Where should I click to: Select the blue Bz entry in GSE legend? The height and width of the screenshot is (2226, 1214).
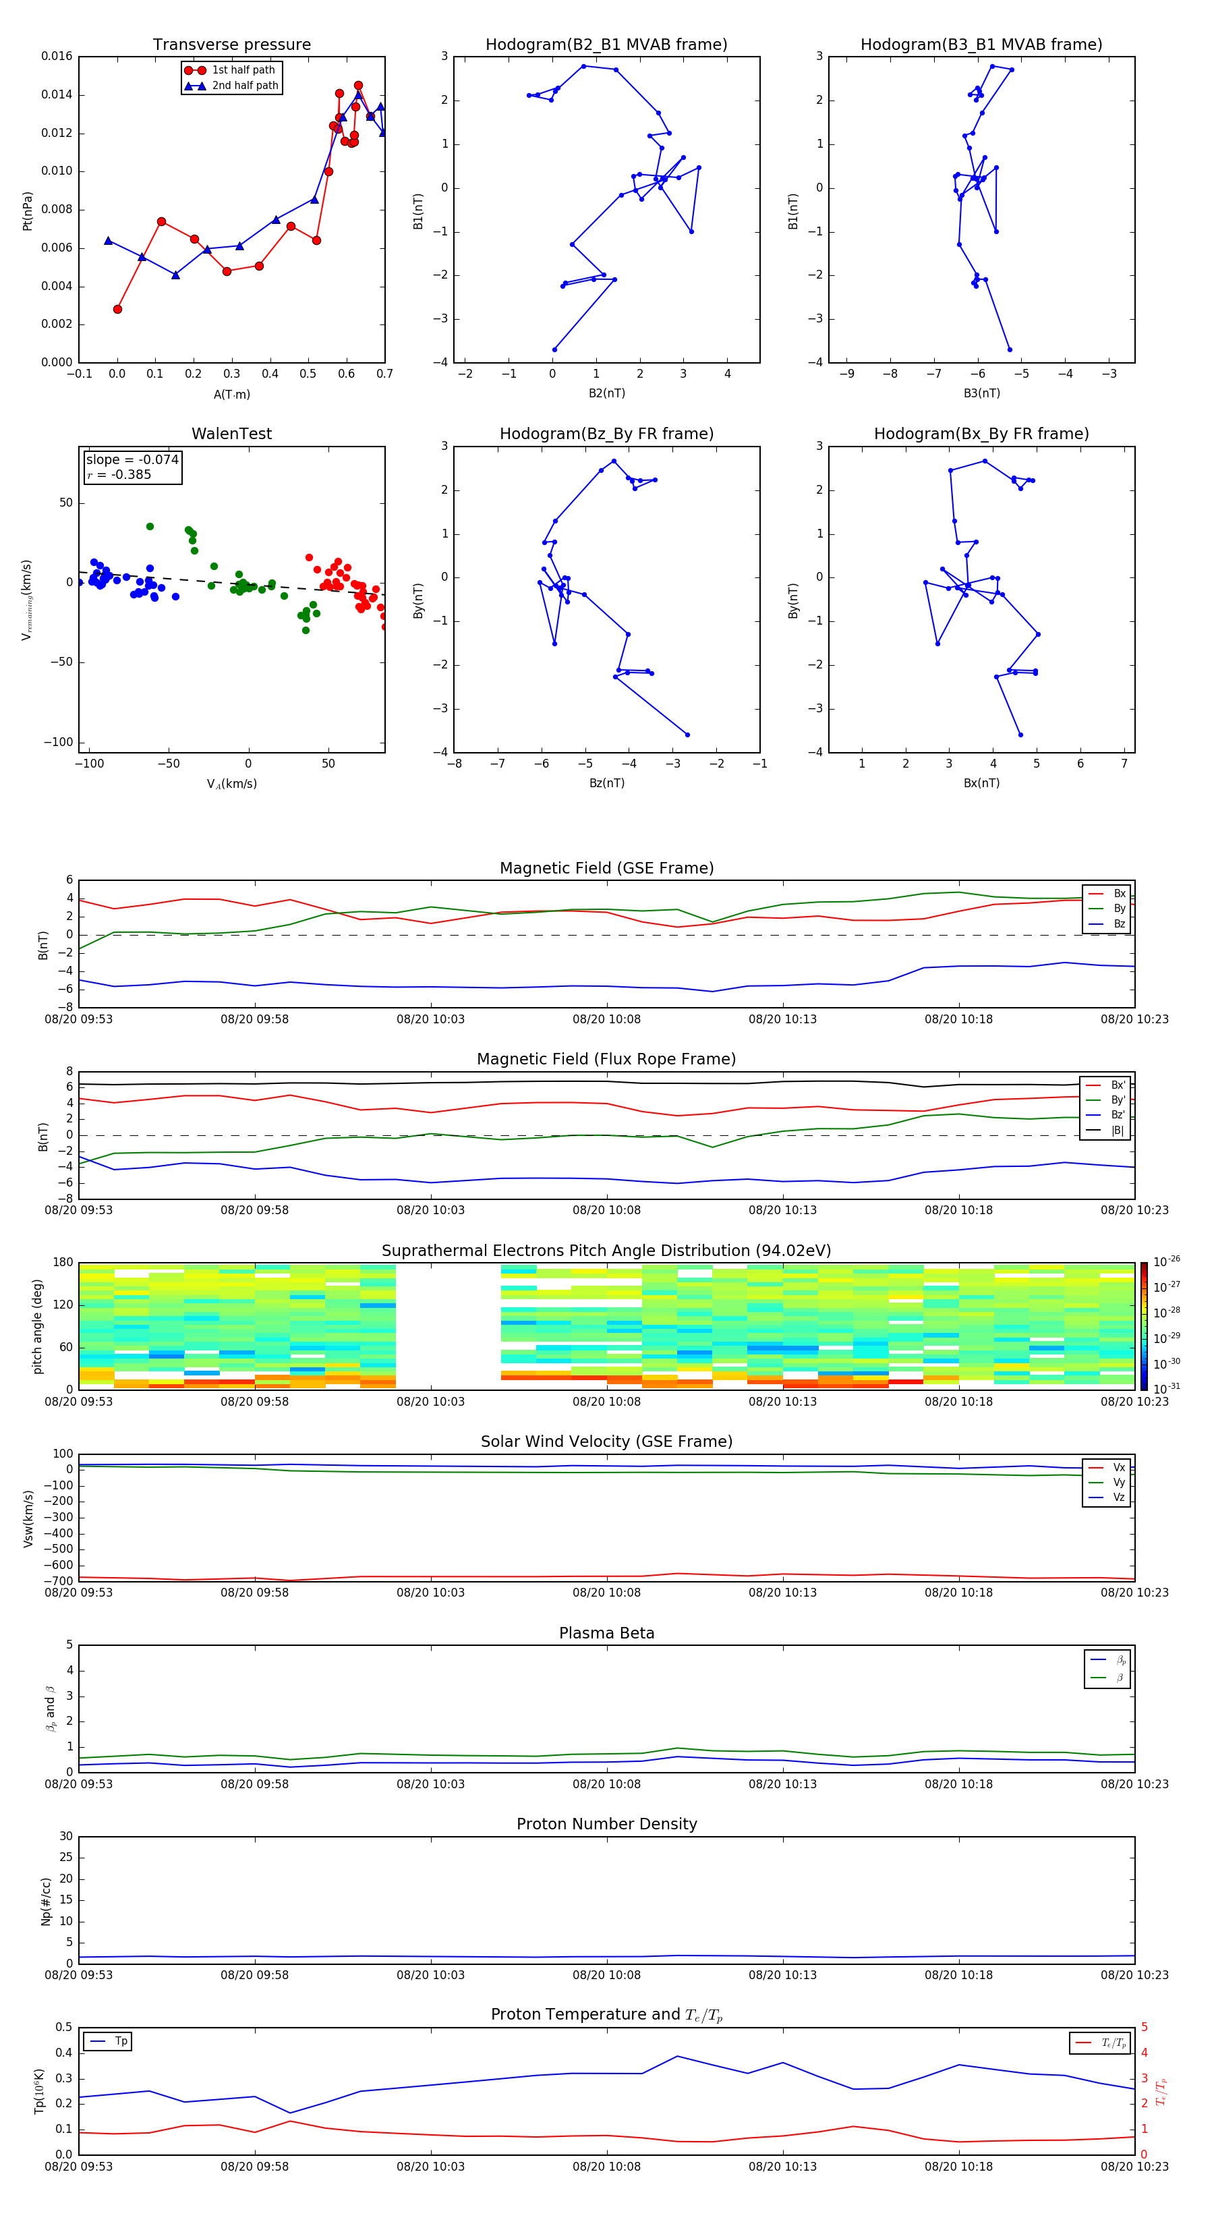[1107, 925]
